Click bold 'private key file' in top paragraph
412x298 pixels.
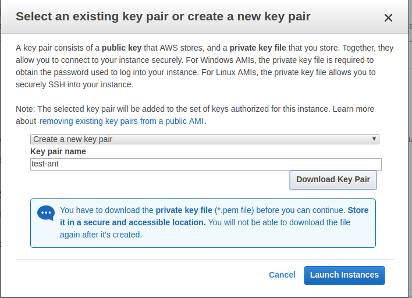[x=257, y=48]
